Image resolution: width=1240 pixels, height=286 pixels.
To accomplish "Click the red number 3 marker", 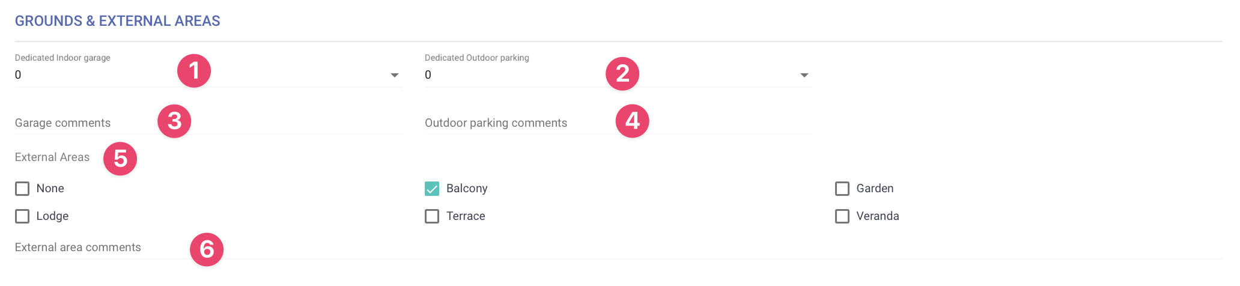I will coord(174,121).
